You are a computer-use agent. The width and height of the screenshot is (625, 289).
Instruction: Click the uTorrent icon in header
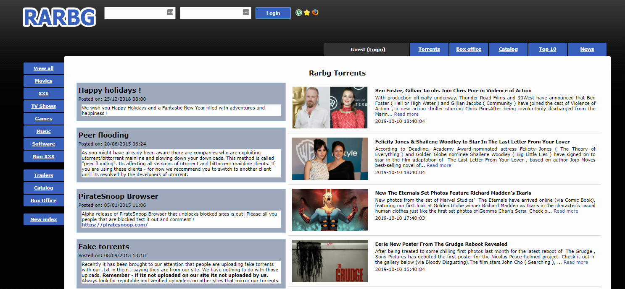click(x=299, y=13)
